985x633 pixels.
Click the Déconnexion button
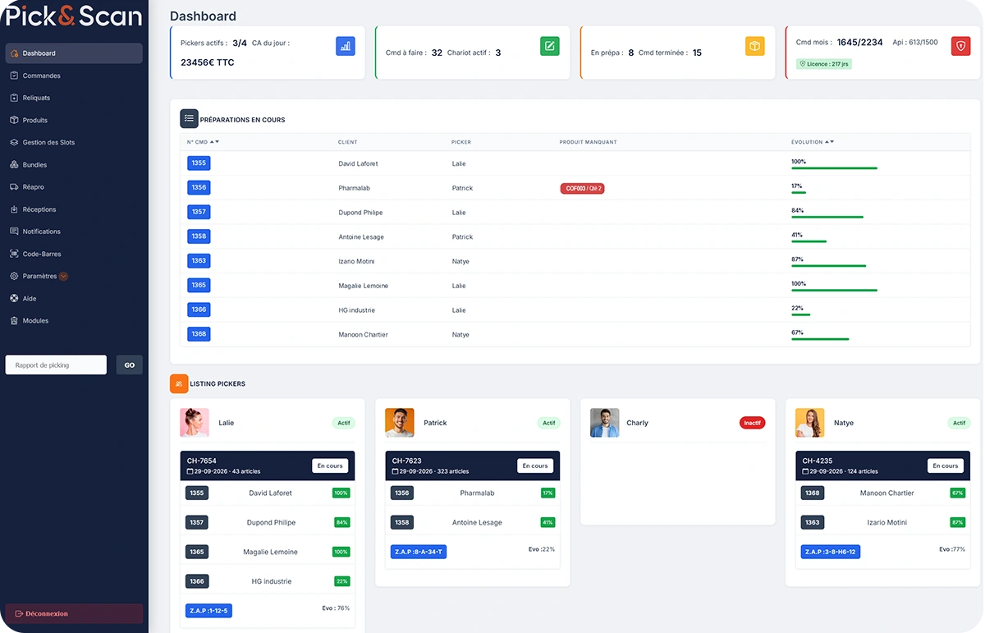click(74, 614)
